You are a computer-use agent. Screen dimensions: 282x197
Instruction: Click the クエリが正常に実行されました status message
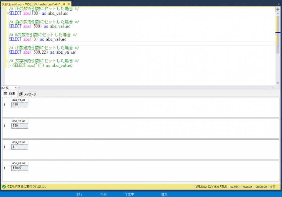click(x=27, y=187)
